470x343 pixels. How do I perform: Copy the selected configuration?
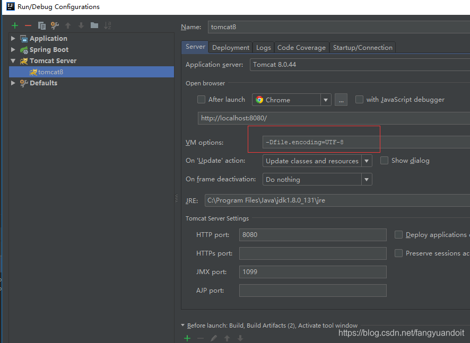42,26
